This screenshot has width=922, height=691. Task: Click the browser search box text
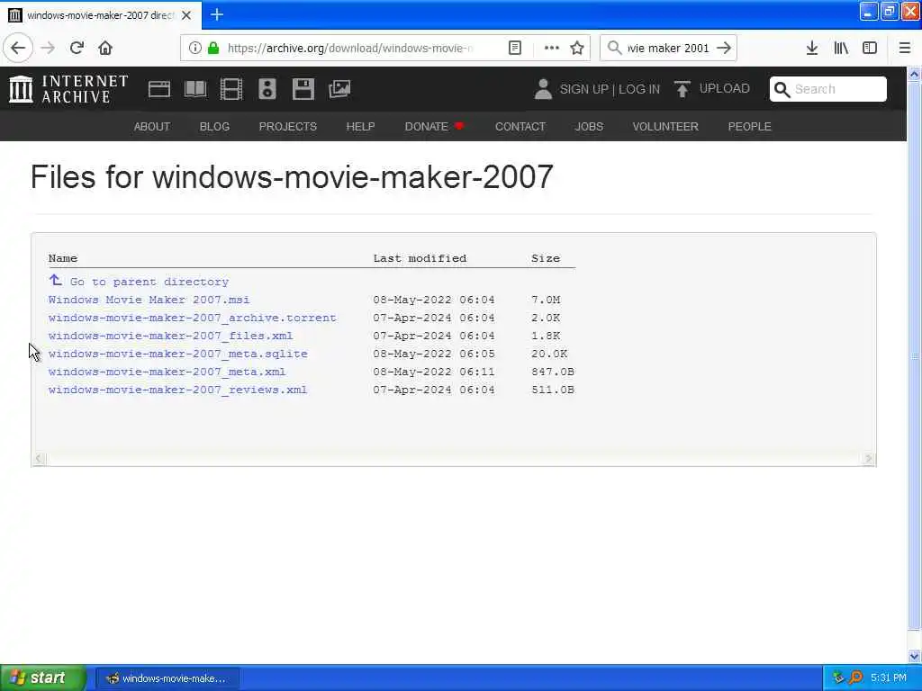(x=668, y=48)
